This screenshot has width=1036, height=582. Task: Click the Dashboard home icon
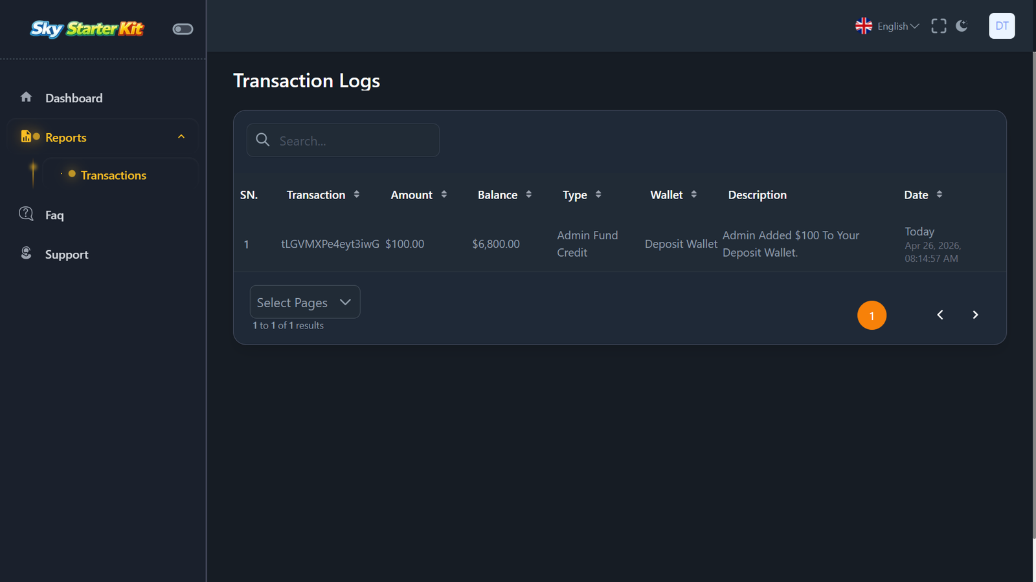26,97
